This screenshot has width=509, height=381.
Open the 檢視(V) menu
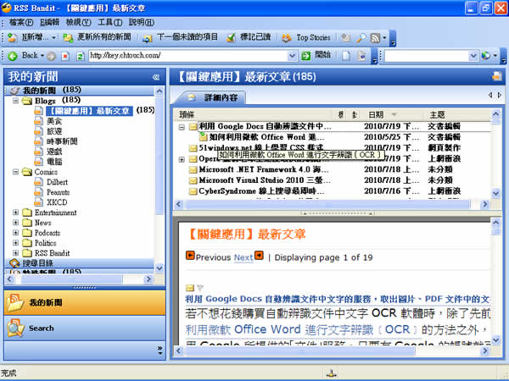(x=78, y=21)
